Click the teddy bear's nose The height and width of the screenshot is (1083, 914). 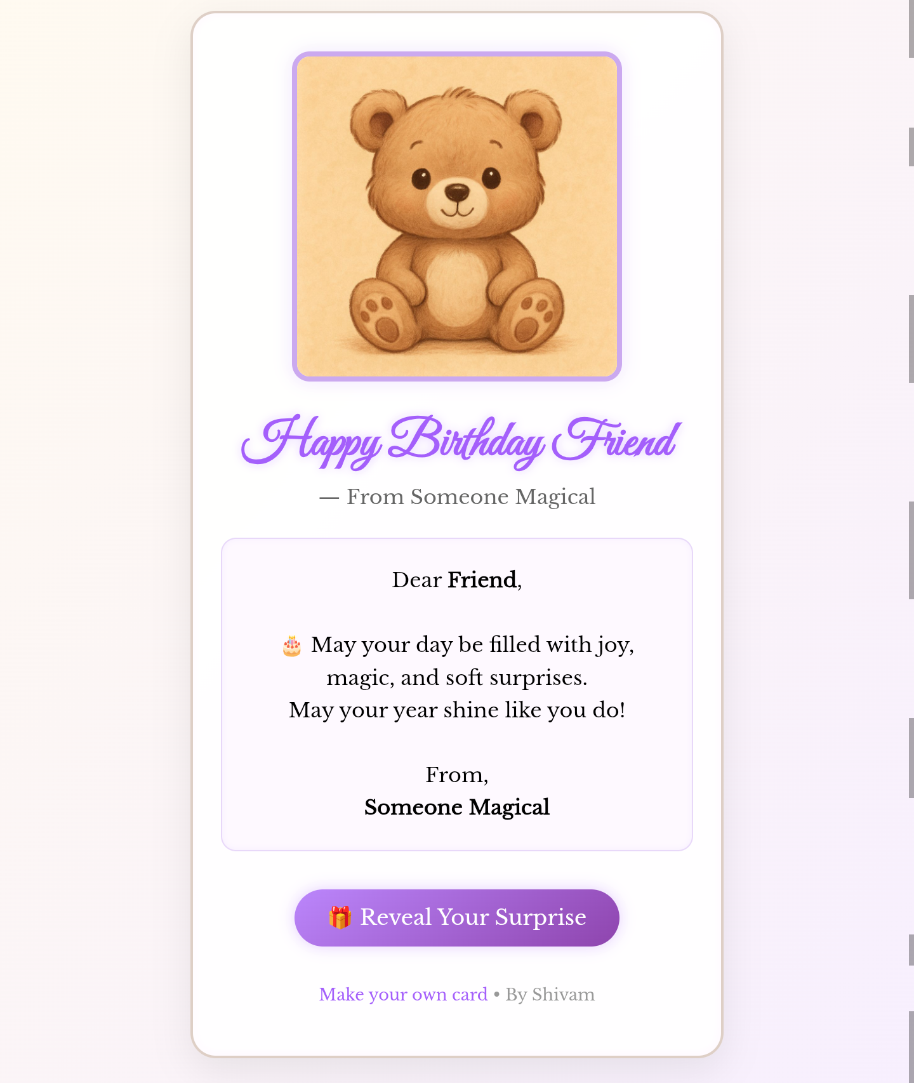tap(456, 190)
